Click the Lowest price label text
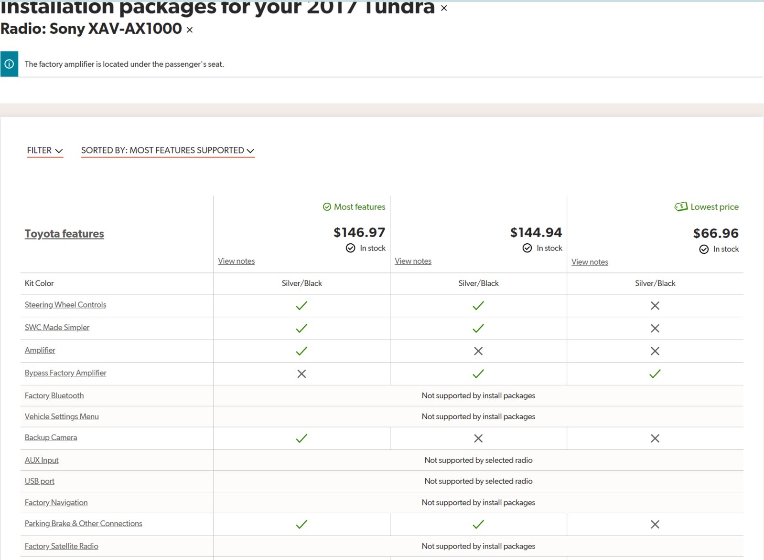 coord(715,207)
